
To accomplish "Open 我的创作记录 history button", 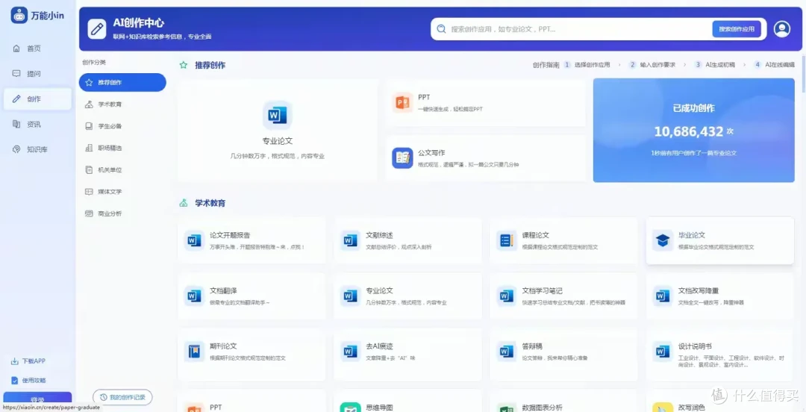I will tap(122, 397).
